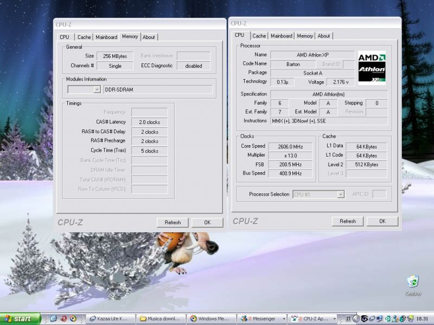Click the Level 2 cache value 512 KBytes

[x=367, y=165]
